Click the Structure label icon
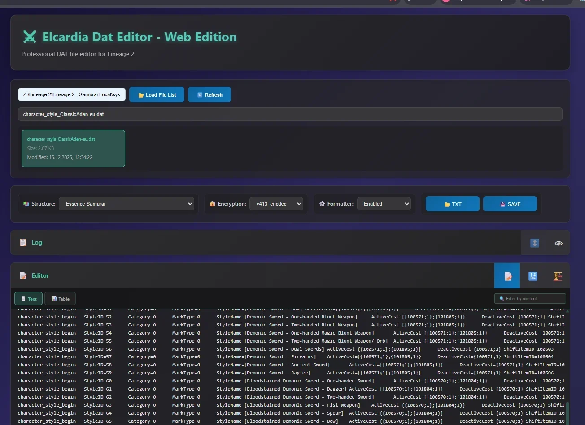The image size is (585, 425). click(26, 204)
